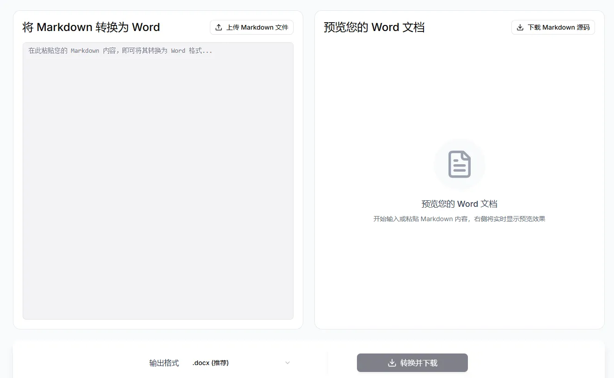Click the download icon on 转换并下载 button

(392, 363)
